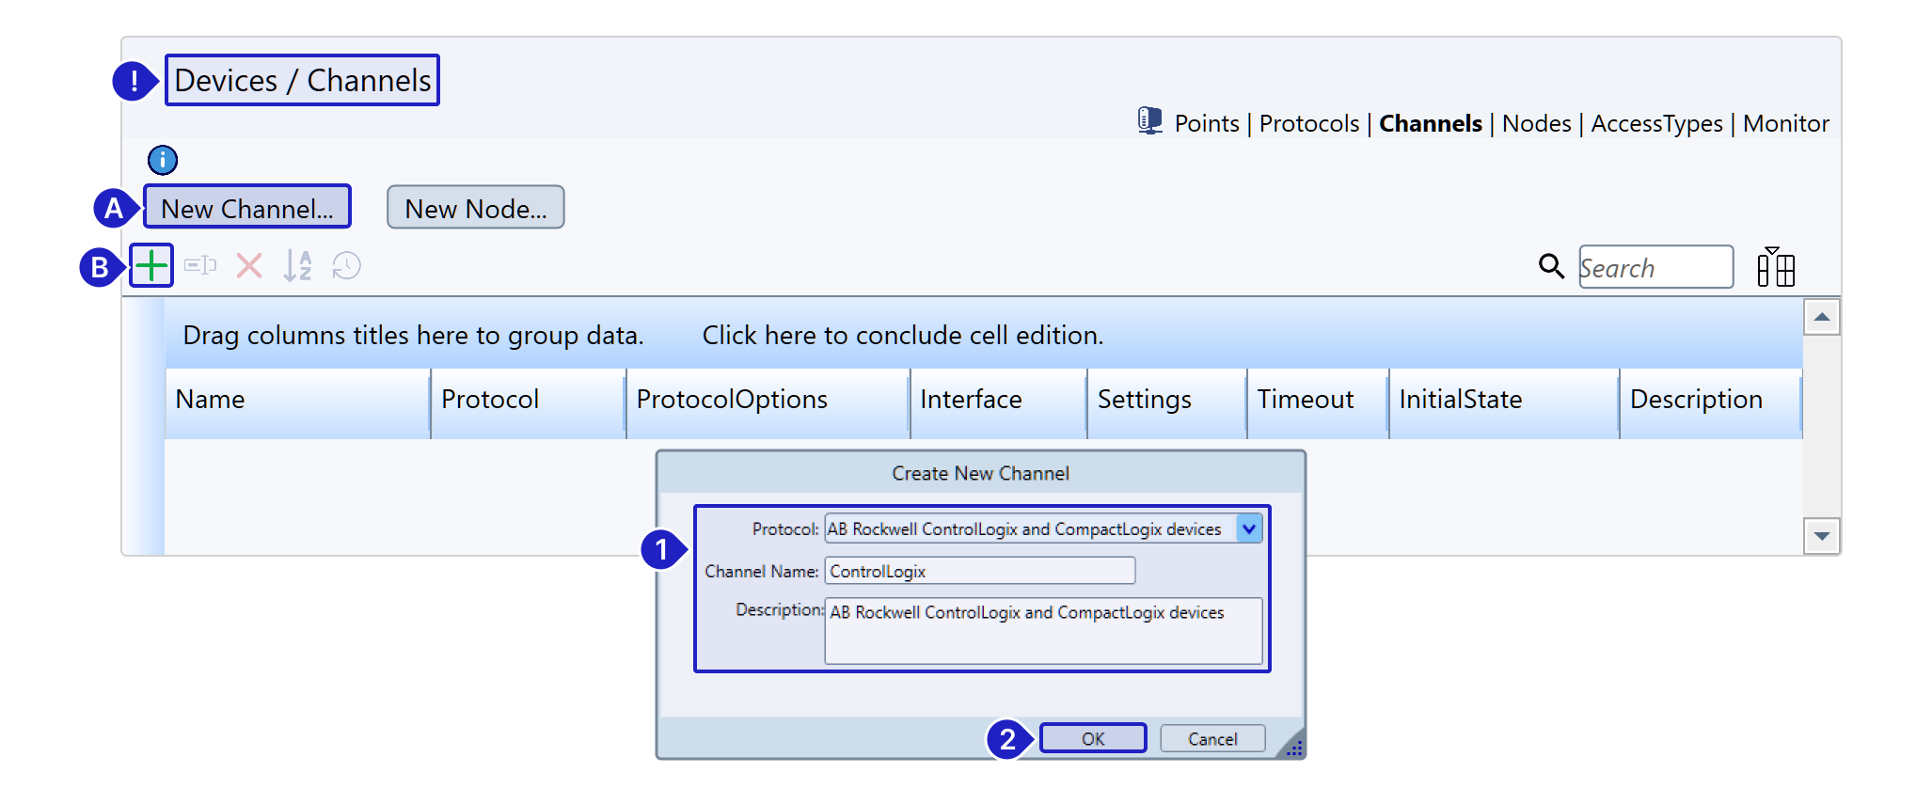The height and width of the screenshot is (804, 1916).
Task: Click the A-Z sort icon
Action: point(297,266)
